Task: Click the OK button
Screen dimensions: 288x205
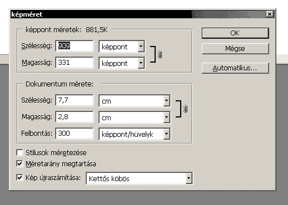Action: click(x=235, y=33)
